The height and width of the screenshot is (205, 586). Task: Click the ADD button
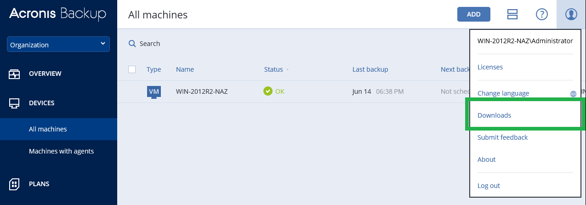474,14
